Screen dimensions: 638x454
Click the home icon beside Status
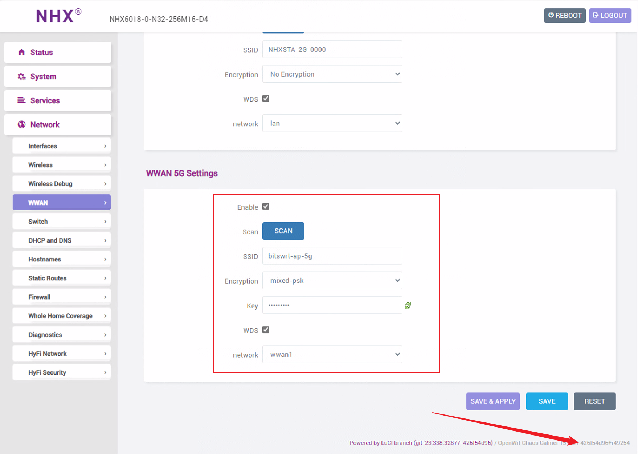pyautogui.click(x=21, y=52)
